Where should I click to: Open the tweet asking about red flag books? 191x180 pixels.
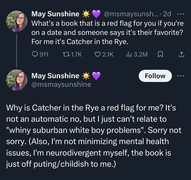click(x=107, y=32)
